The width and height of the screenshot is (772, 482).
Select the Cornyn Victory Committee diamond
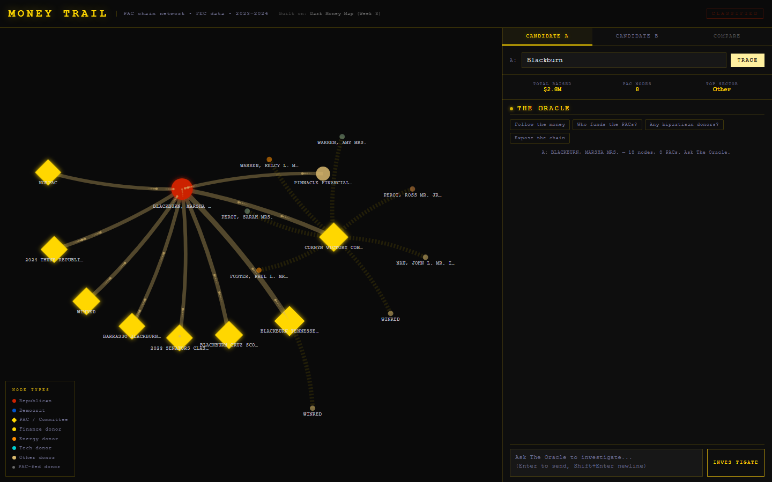(x=333, y=237)
